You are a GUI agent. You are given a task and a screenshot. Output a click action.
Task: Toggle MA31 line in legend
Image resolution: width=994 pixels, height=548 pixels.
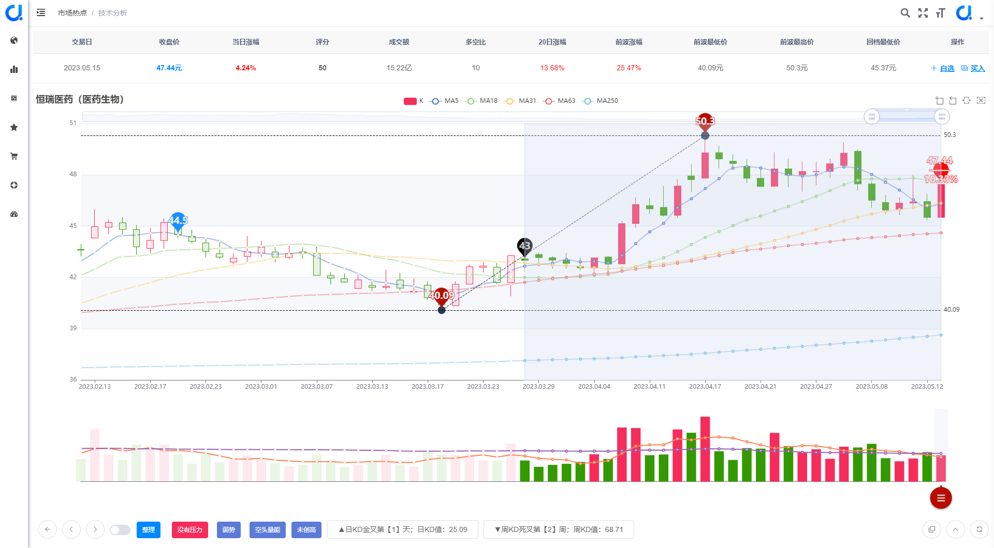point(521,101)
